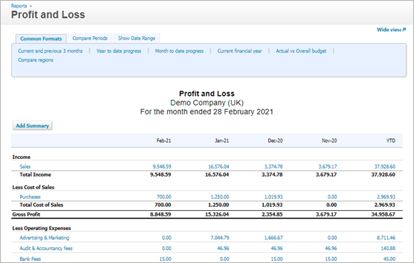Click the YTD column header
The width and height of the screenshot is (414, 263).
coord(391,140)
